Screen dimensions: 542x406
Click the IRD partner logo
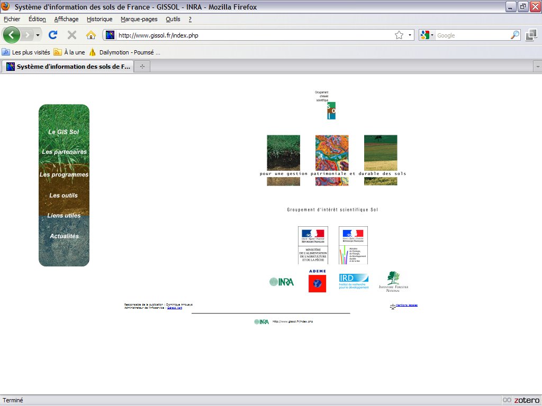click(x=354, y=281)
